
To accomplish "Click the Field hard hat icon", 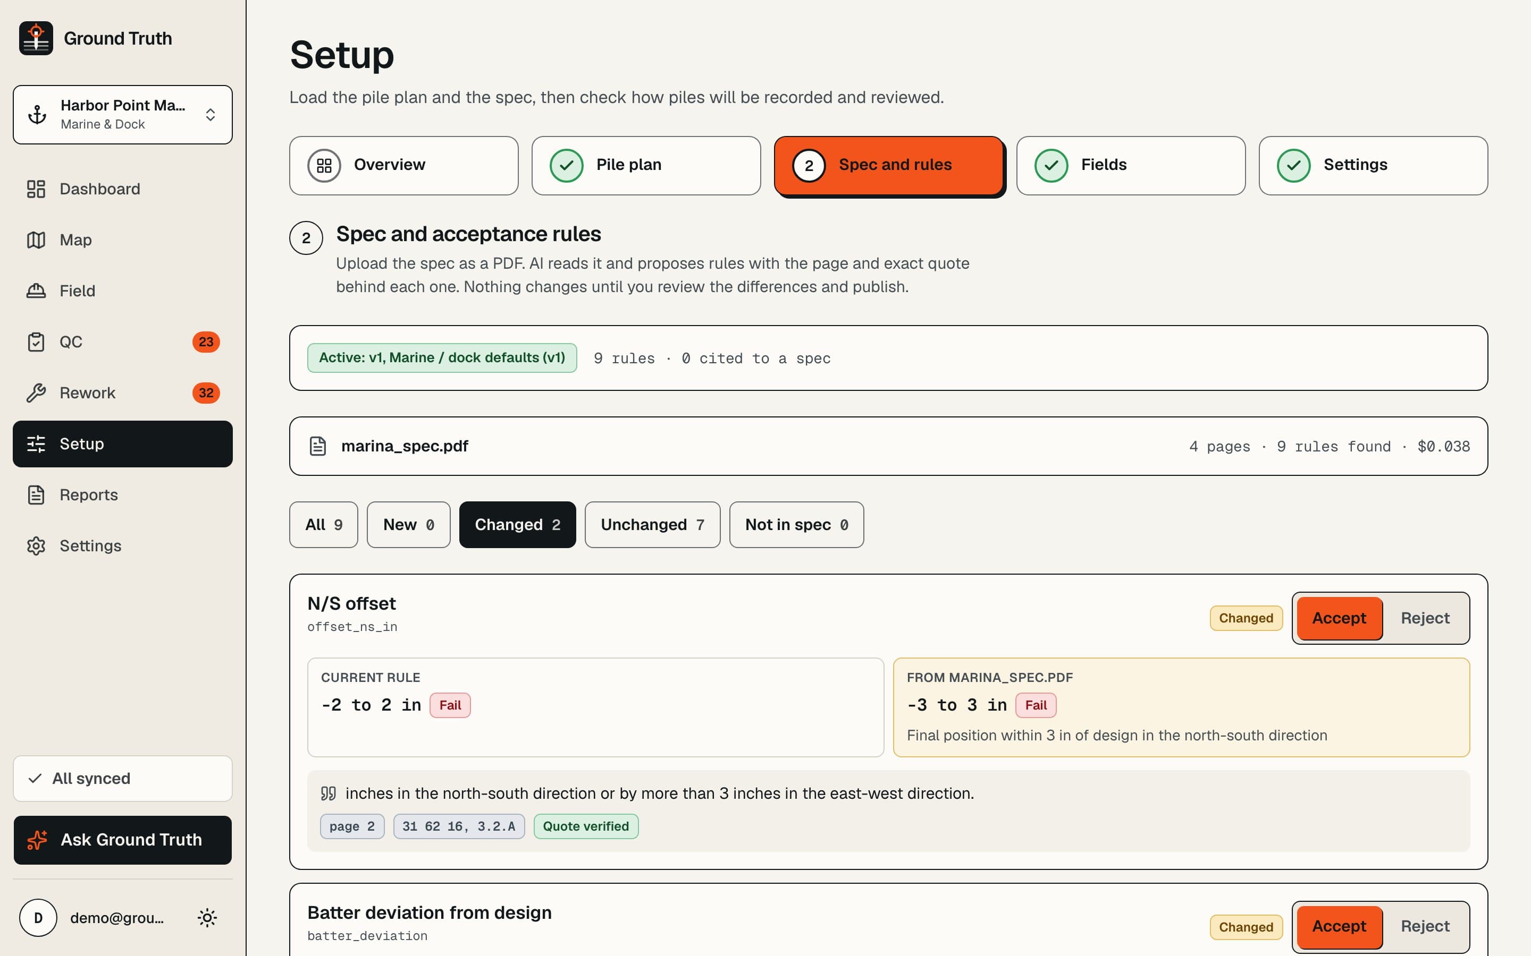I will click(x=36, y=291).
